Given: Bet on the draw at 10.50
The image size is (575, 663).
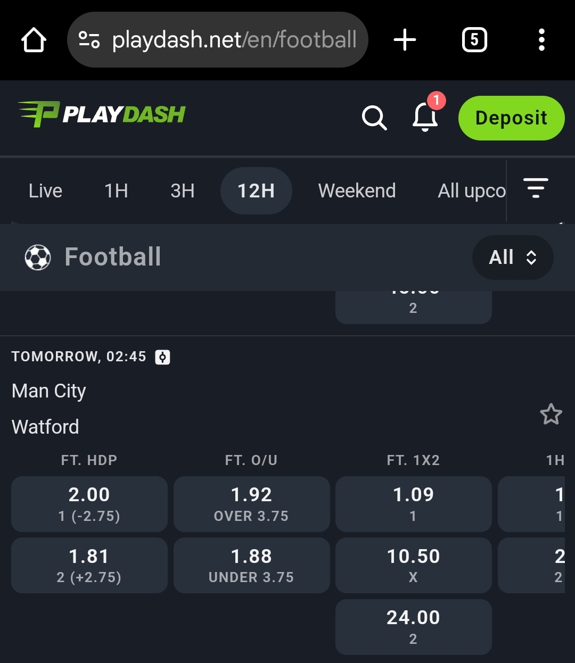Looking at the screenshot, I should point(413,565).
